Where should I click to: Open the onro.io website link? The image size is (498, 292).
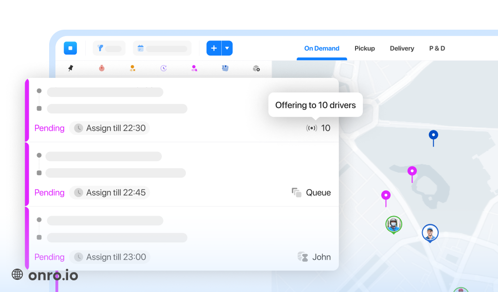[53, 275]
